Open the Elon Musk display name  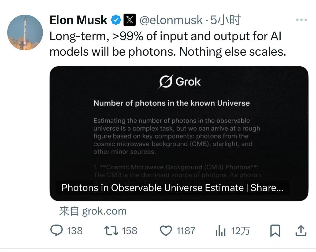[78, 20]
